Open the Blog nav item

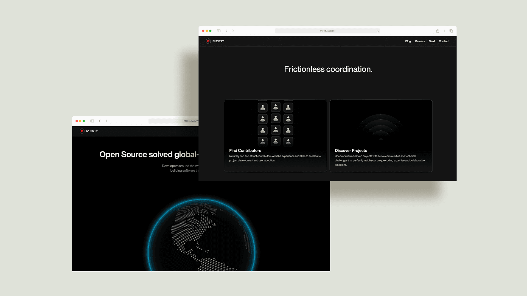click(408, 41)
